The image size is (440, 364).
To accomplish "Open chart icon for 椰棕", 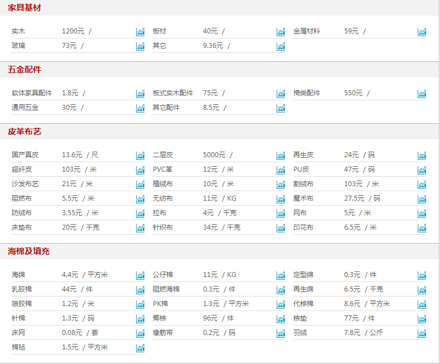I will (x=281, y=319).
